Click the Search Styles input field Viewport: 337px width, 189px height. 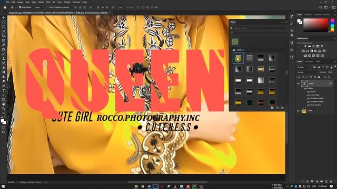260,28
